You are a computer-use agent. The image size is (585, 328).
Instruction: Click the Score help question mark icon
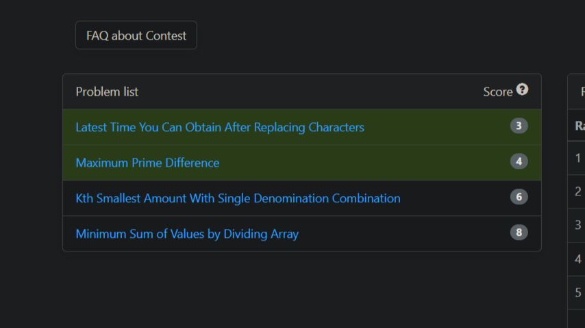click(x=522, y=90)
